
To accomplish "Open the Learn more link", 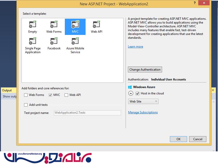I will pos(135,47).
